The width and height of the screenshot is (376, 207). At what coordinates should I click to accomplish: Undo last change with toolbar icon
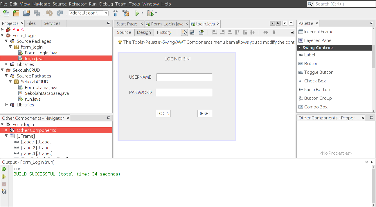[49, 13]
